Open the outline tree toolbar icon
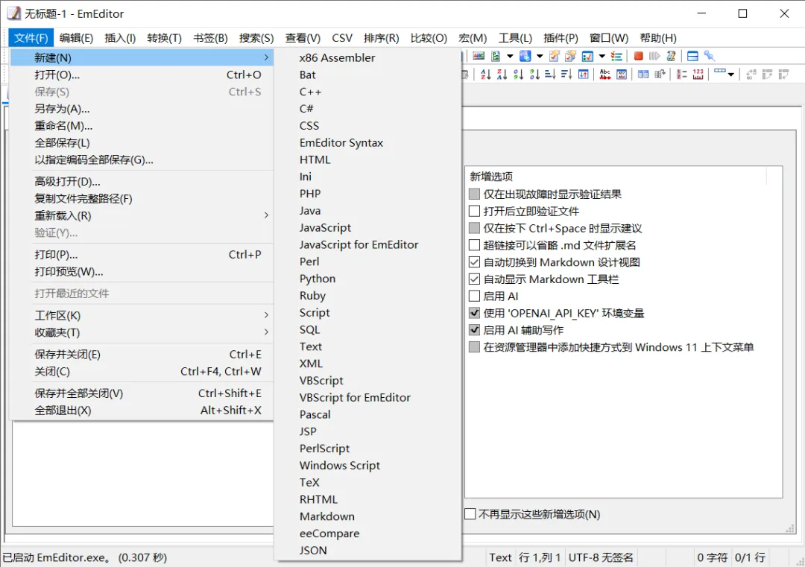Viewport: 805px width, 567px height. (496, 56)
